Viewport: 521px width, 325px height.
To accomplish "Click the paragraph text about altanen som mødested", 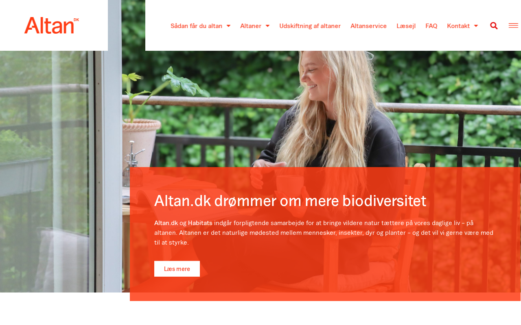I will tap(324, 233).
